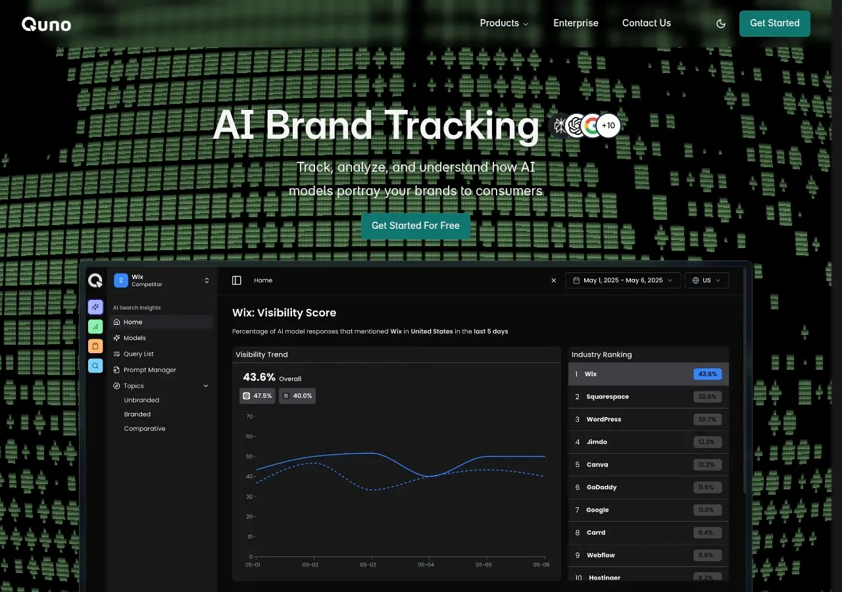
Task: Click the Get Started For Free button
Action: click(x=416, y=226)
